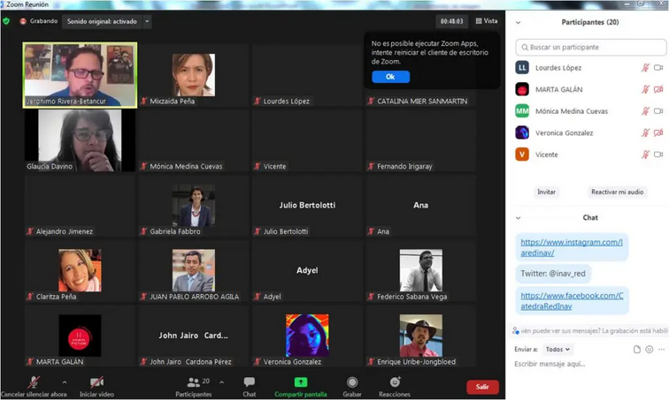Collapse the Chat panel chevron

pos(518,218)
